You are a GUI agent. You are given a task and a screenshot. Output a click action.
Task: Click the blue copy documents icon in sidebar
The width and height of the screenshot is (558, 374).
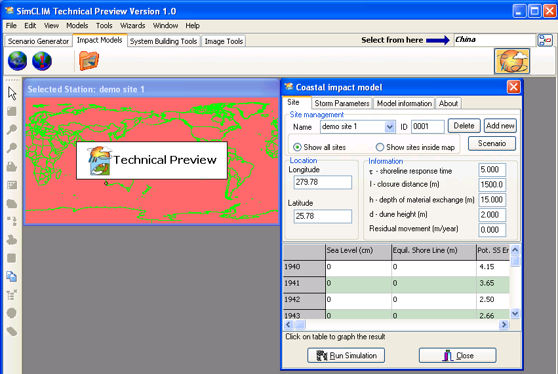click(x=11, y=276)
